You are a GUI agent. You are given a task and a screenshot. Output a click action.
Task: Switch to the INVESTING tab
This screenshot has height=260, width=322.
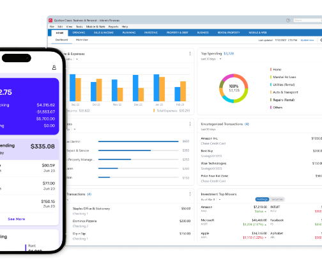click(x=151, y=33)
